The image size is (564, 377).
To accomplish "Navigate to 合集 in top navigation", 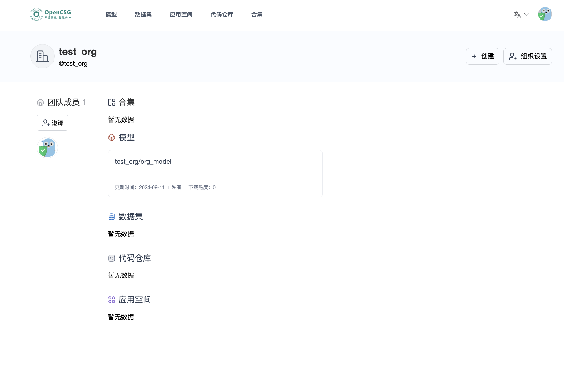I will (x=257, y=15).
